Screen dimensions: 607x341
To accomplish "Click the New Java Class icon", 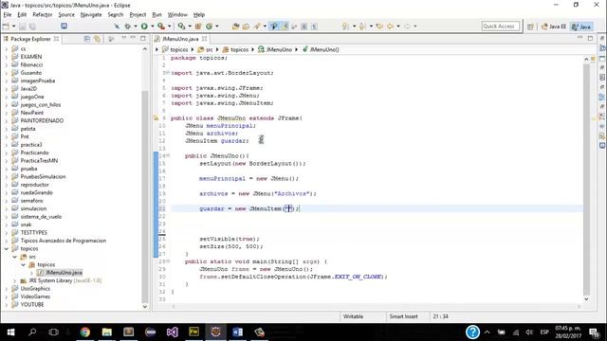I will coord(209,27).
